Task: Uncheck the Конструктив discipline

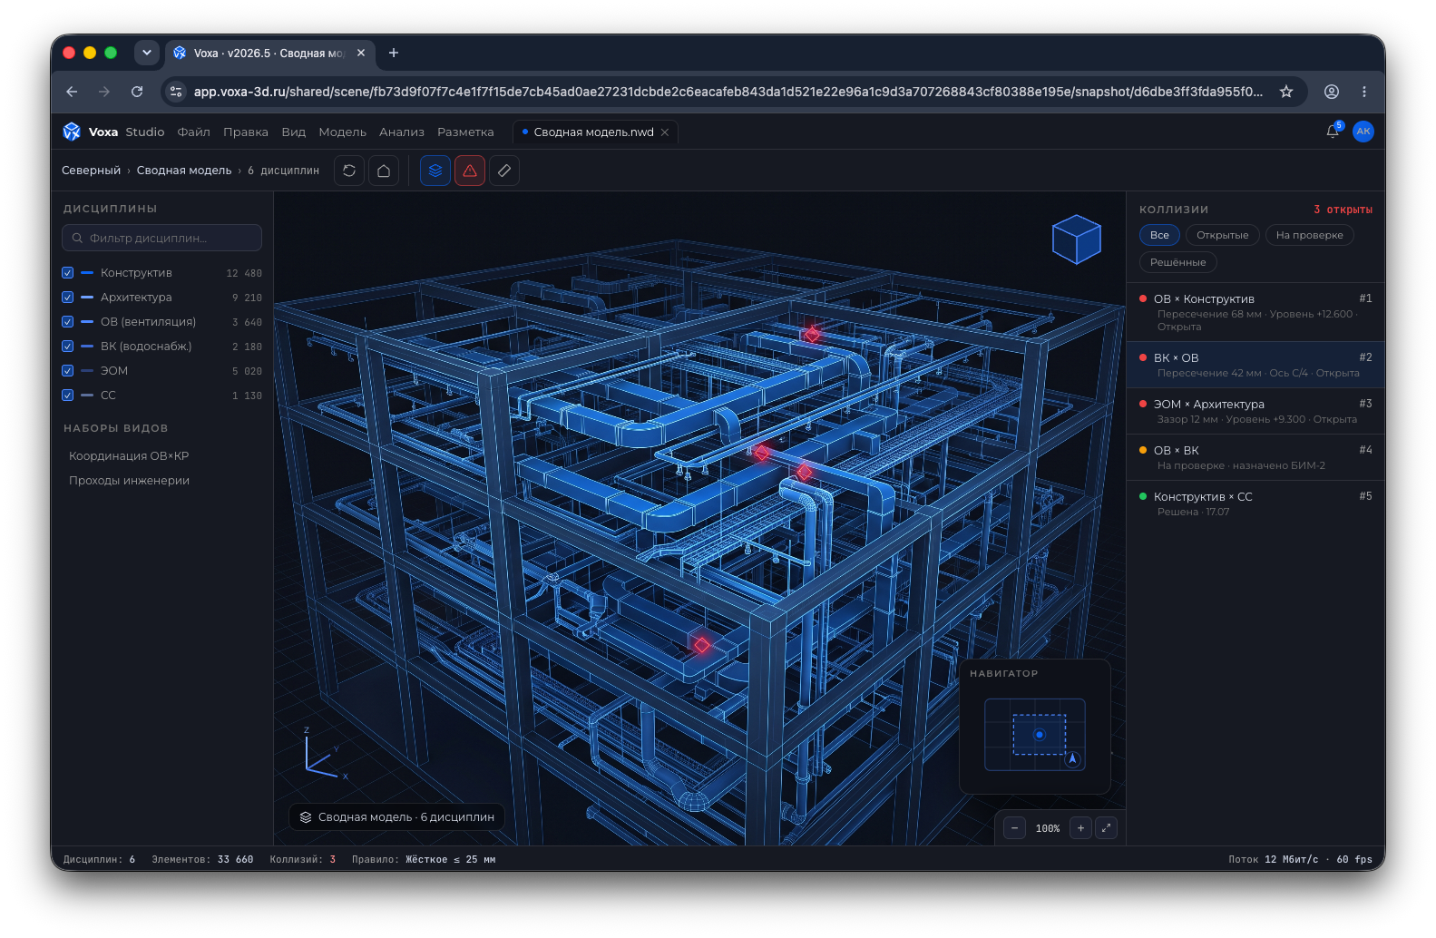Action: 68,273
